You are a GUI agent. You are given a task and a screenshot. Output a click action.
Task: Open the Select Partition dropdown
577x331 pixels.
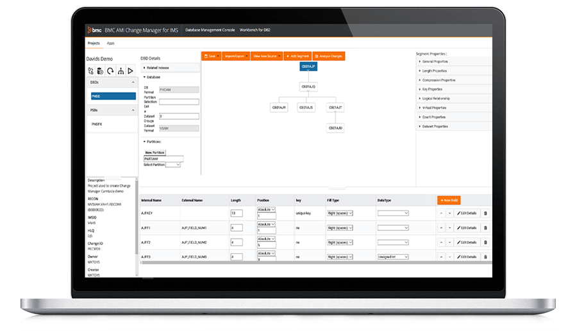click(x=173, y=165)
